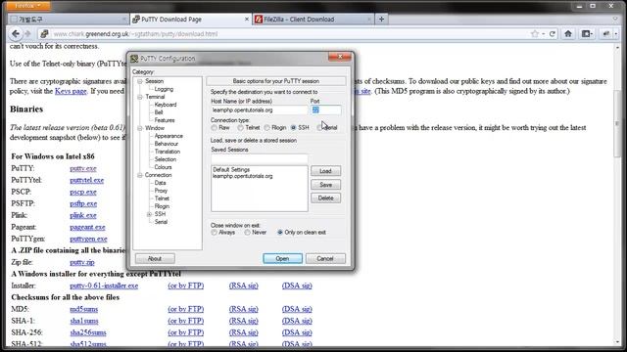
Task: Click the site identity icon in address bar
Action: click(44, 34)
